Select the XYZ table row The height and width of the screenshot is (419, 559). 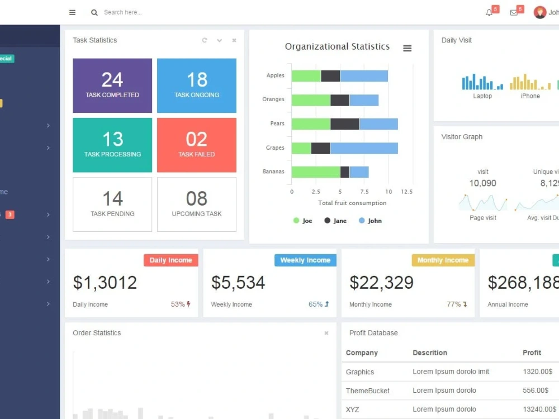(x=450, y=410)
